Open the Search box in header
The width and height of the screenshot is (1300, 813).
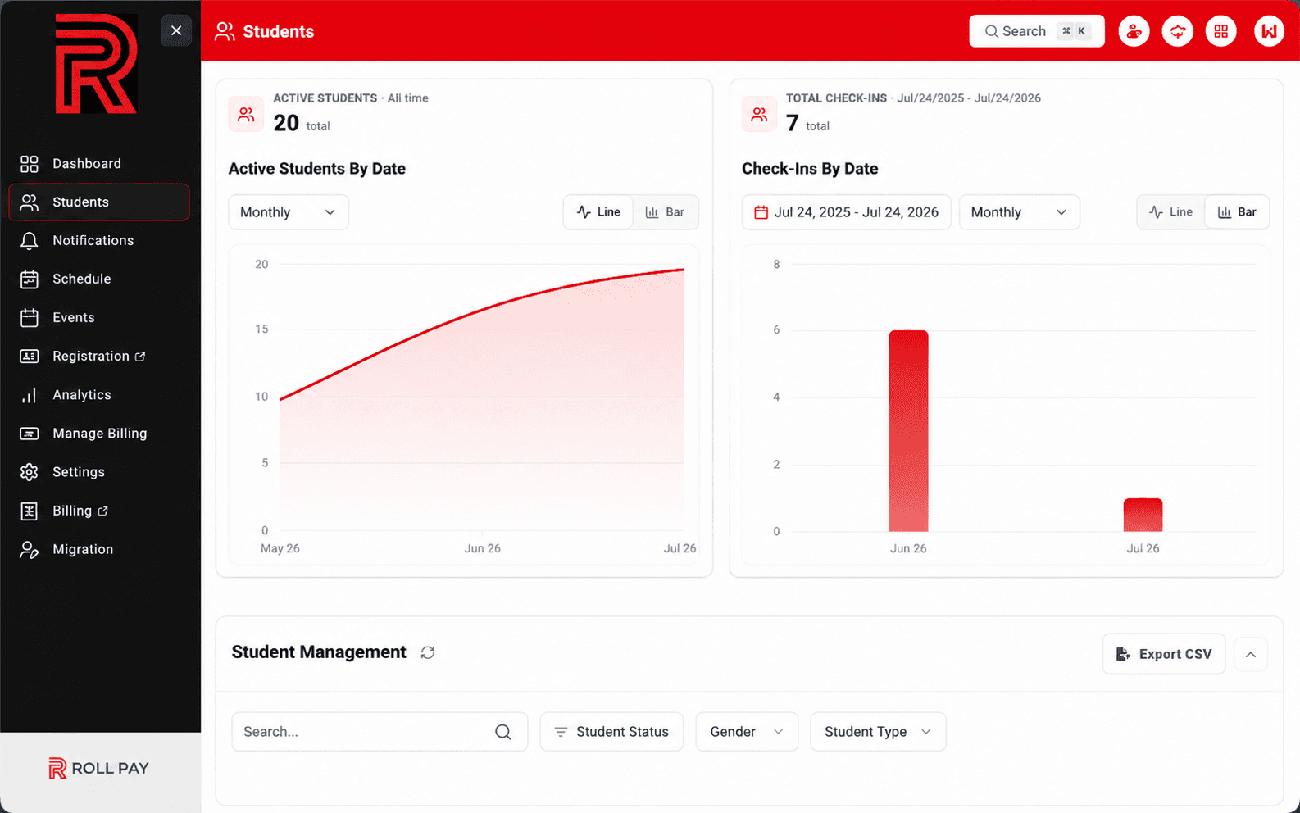(x=1037, y=31)
